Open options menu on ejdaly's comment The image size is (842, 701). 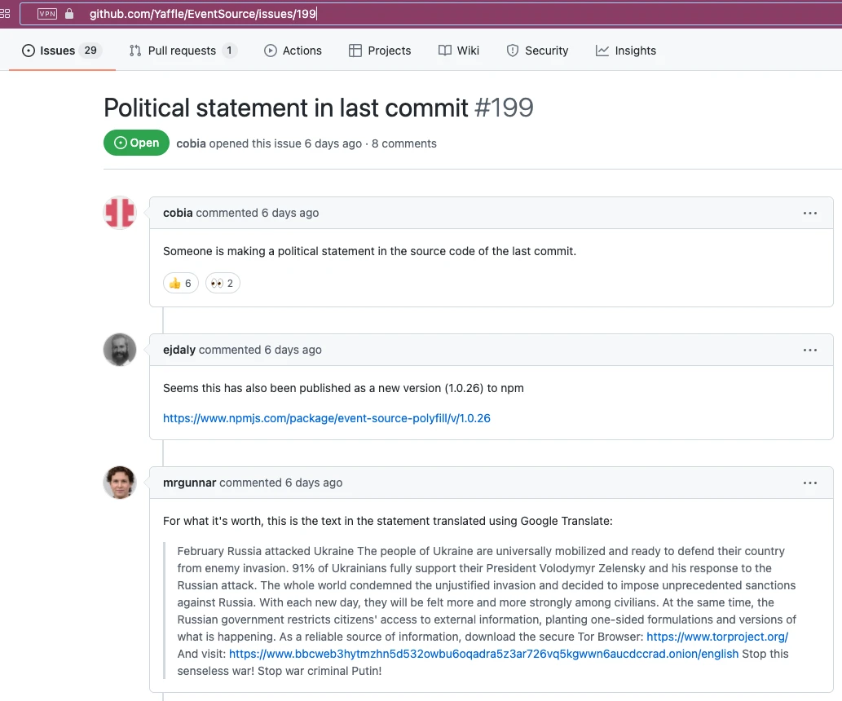click(809, 350)
